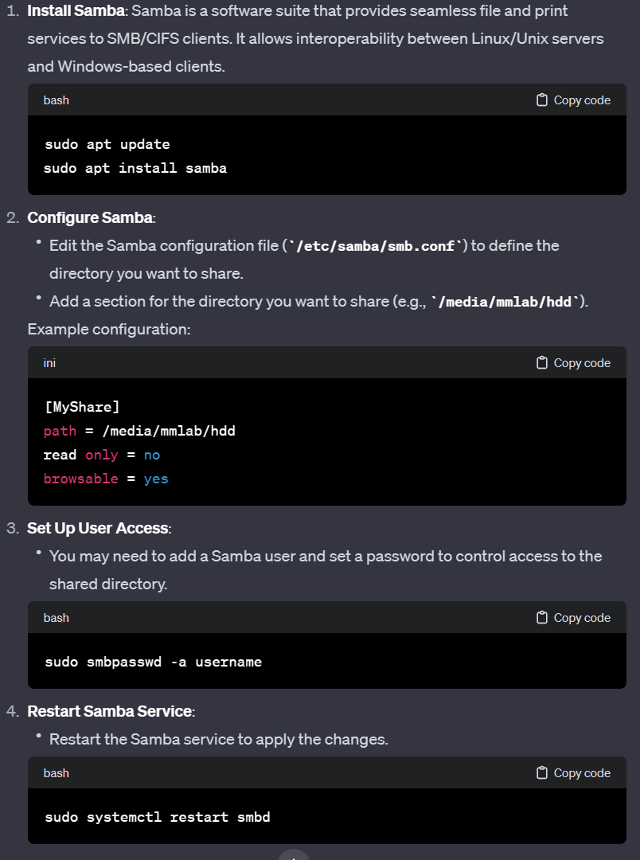
Task: Click the clipboard icon above the smbpasswd code
Action: [x=542, y=618]
